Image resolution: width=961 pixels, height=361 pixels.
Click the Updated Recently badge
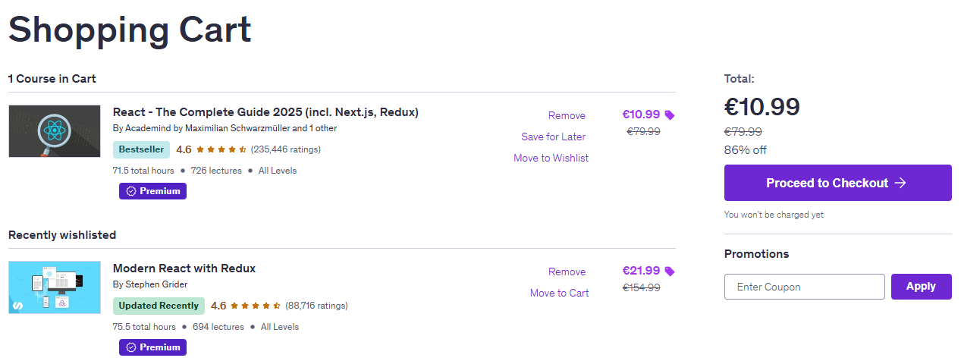159,306
